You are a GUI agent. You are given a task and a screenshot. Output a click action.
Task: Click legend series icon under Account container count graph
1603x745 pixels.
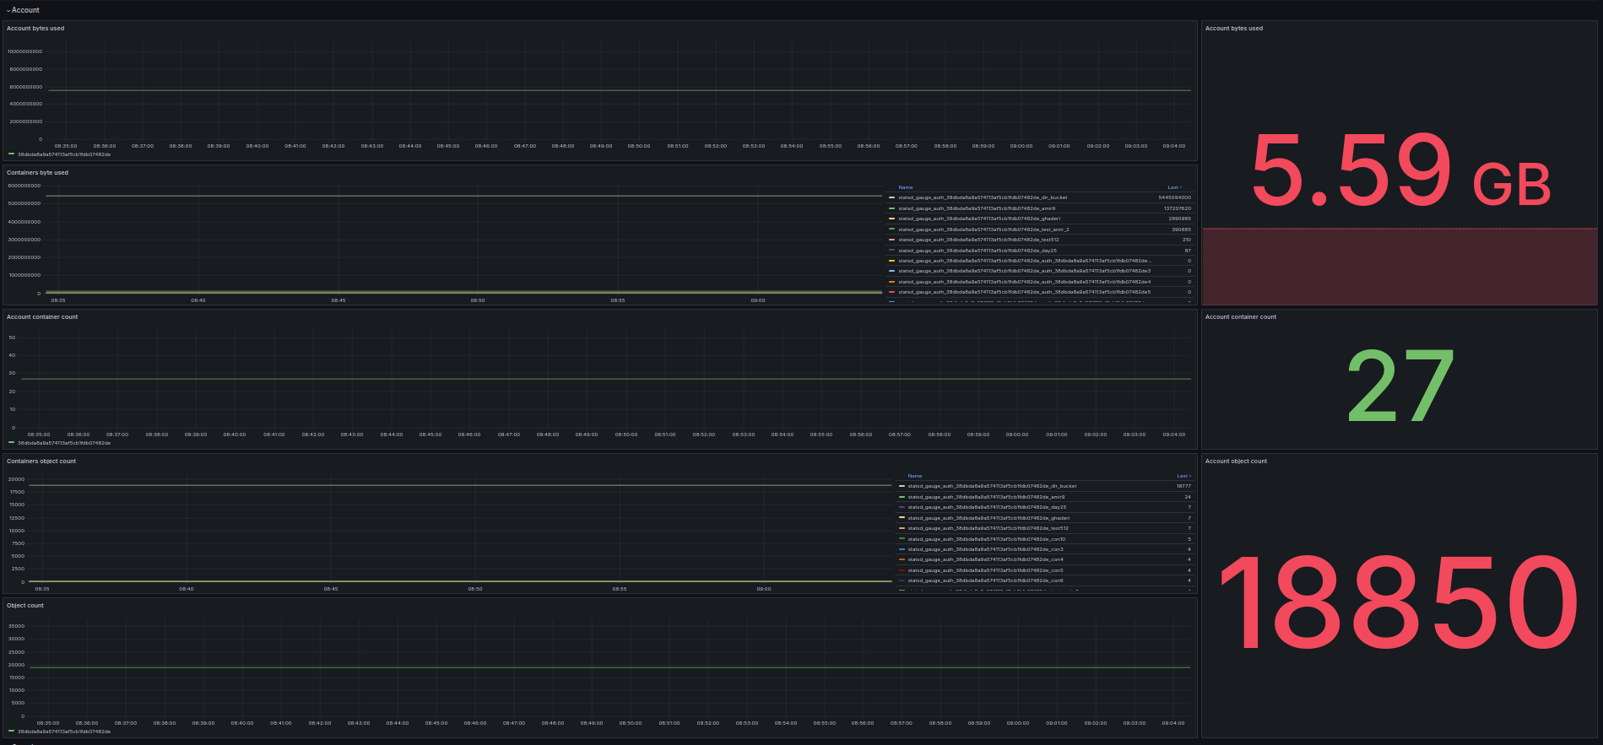11,443
